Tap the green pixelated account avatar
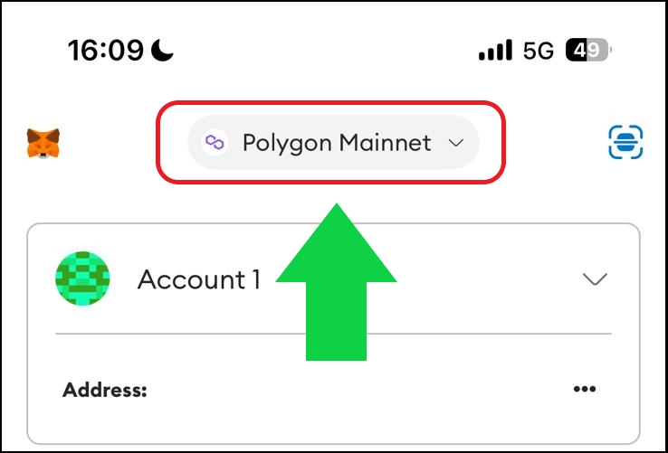668x453 pixels. [82, 278]
